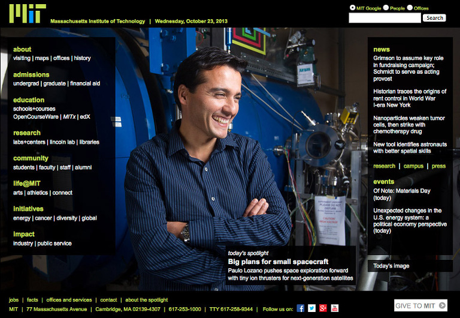Open graduate admissions link
The image size is (460, 318).
tap(55, 83)
